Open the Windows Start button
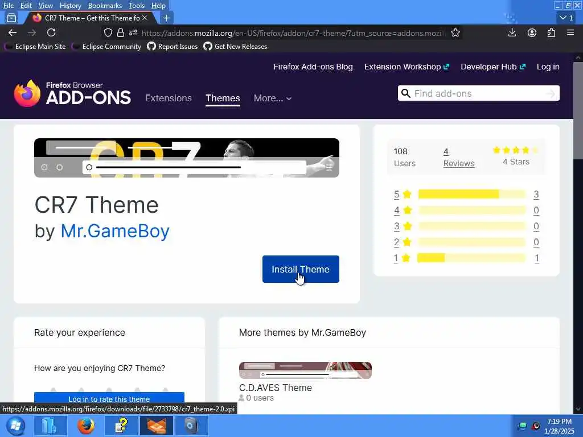 (x=15, y=426)
